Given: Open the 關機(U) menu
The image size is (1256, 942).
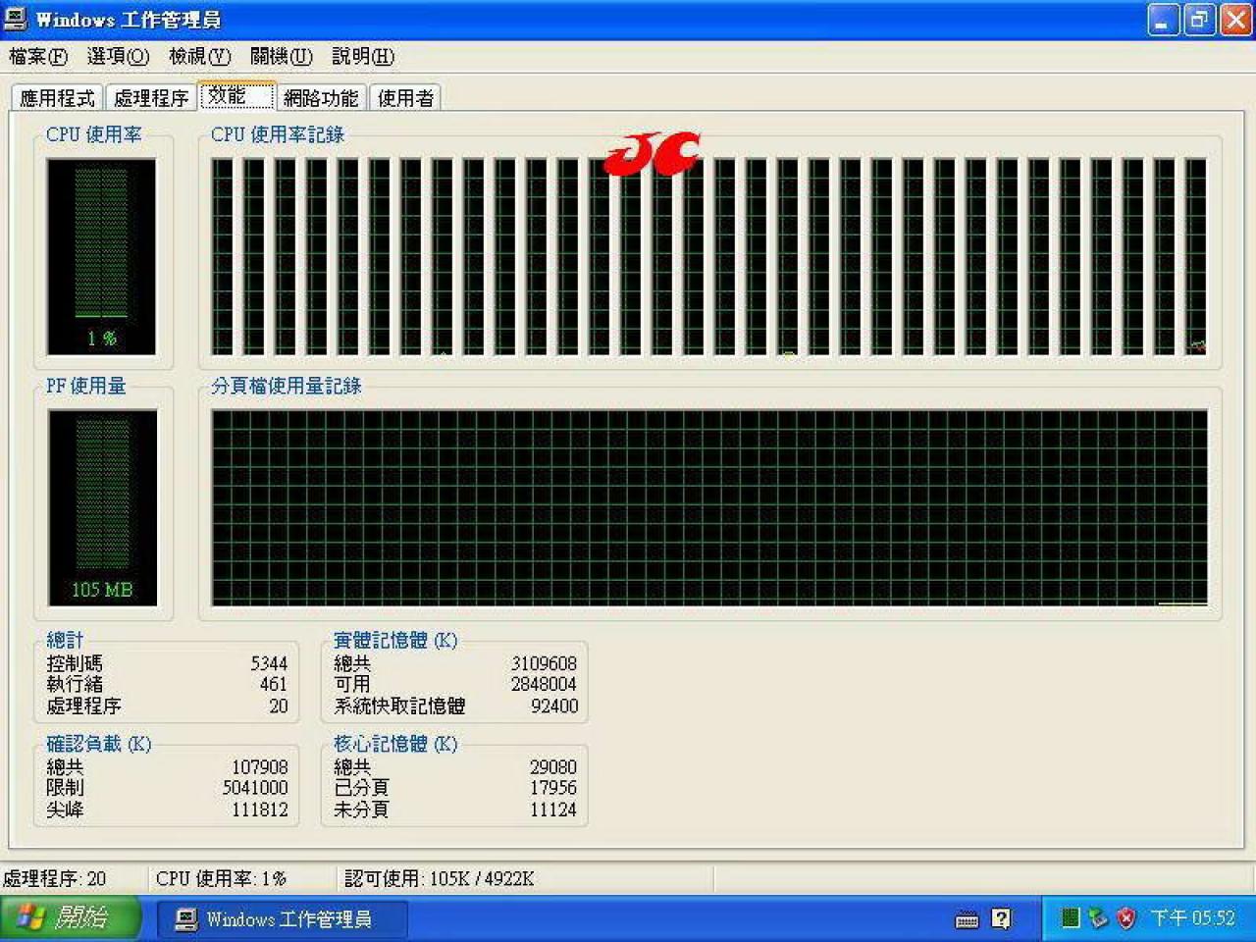Looking at the screenshot, I should pos(281,57).
